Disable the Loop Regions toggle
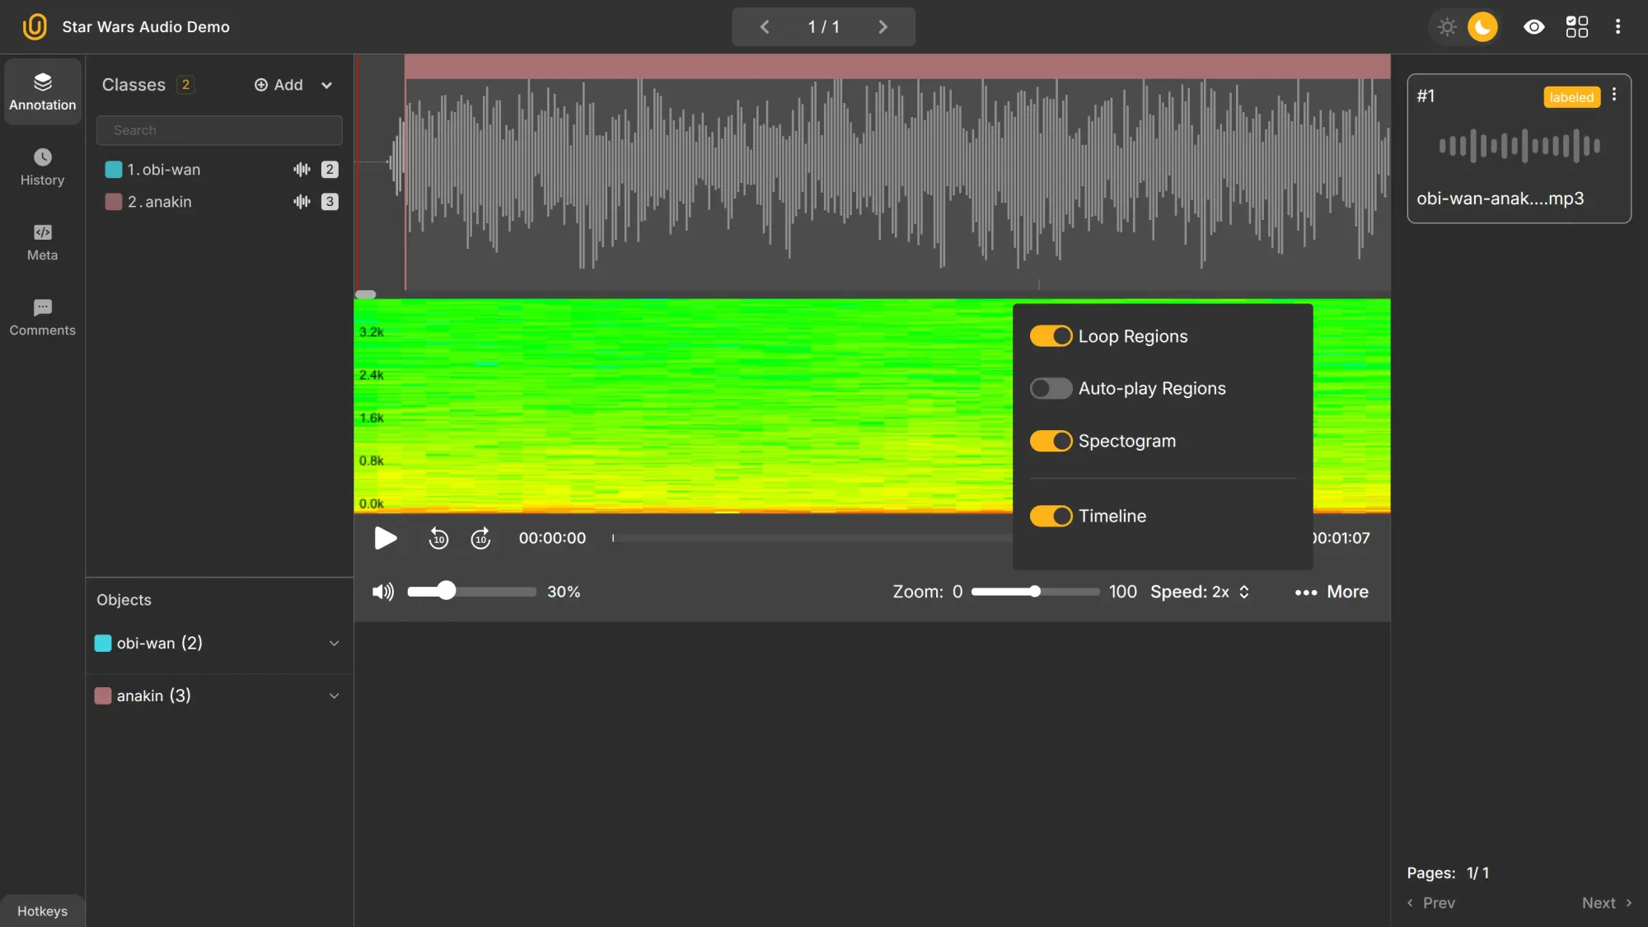Image resolution: width=1648 pixels, height=927 pixels. point(1051,335)
